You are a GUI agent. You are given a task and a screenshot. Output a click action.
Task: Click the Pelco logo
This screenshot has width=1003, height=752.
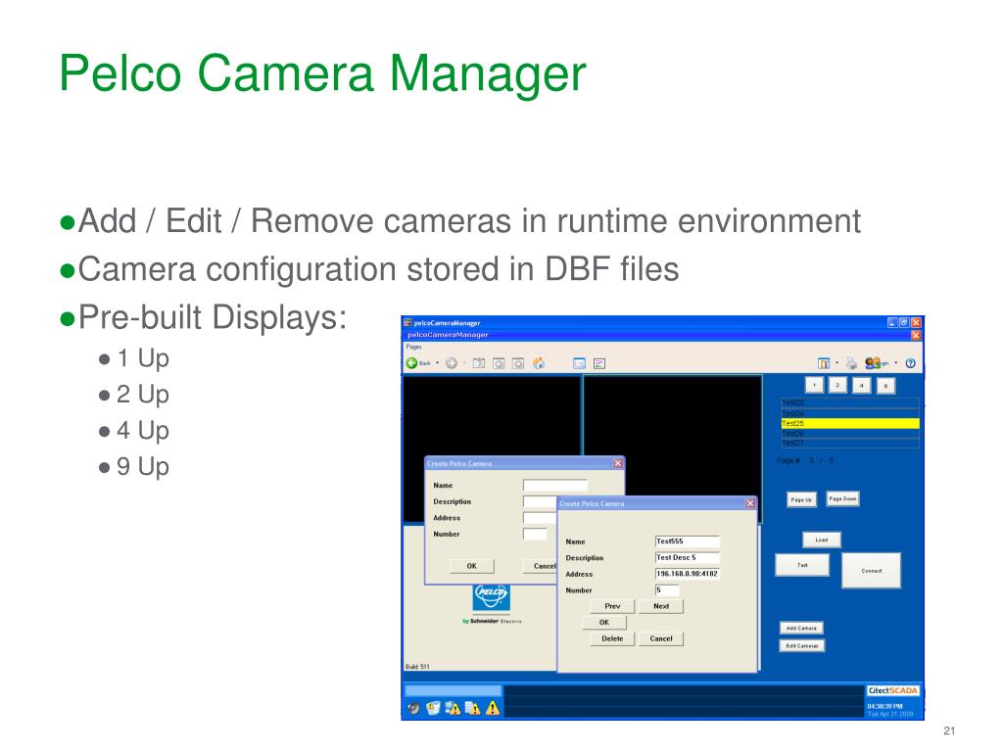coord(492,596)
